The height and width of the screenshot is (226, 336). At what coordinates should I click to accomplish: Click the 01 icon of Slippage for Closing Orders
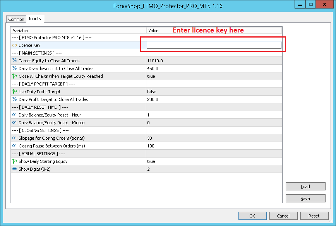tap(14, 138)
